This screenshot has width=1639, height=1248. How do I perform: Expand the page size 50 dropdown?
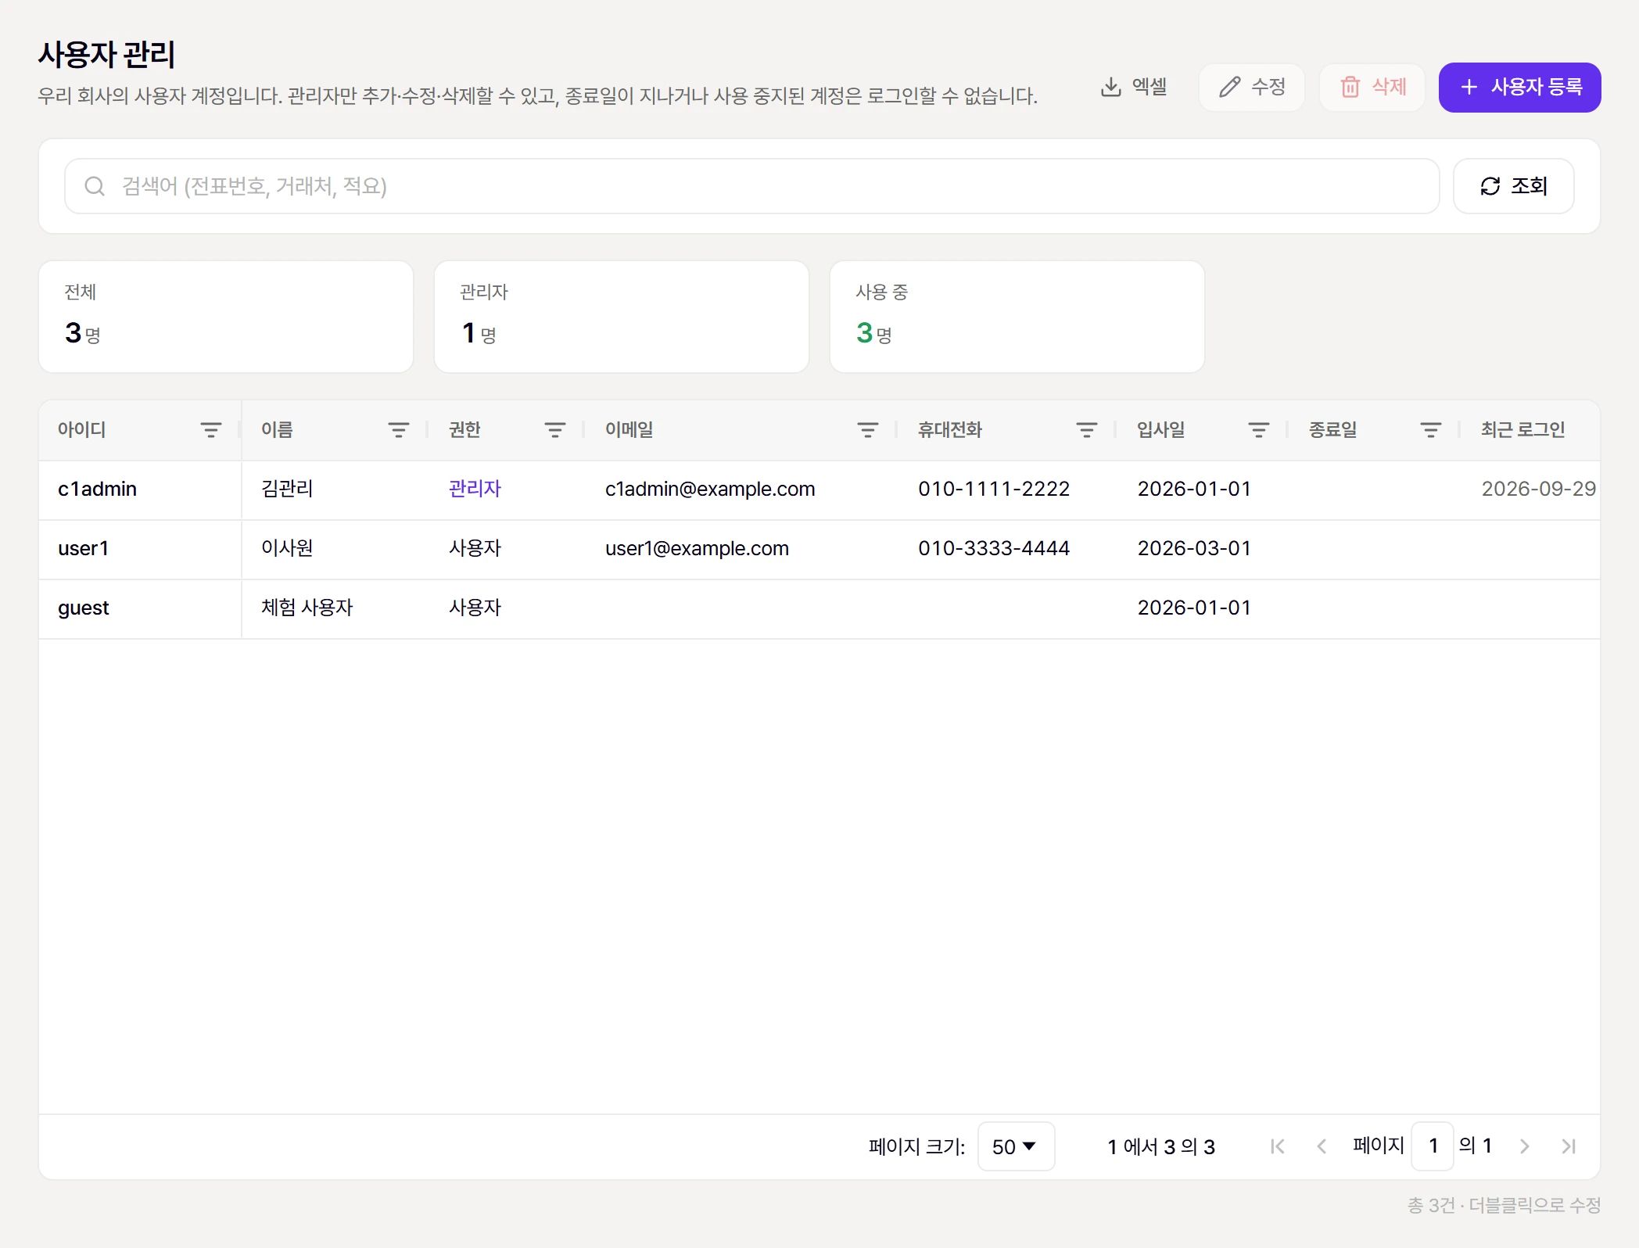(x=1016, y=1146)
